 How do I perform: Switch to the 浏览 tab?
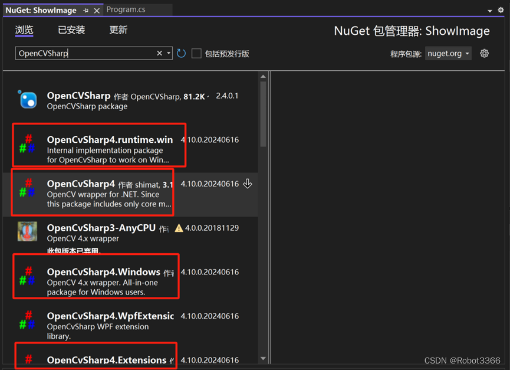pyautogui.click(x=24, y=30)
